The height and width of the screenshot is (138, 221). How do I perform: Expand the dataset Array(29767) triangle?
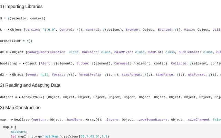(x=20, y=97)
